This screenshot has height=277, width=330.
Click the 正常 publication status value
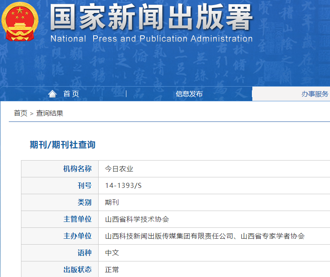[112, 270]
